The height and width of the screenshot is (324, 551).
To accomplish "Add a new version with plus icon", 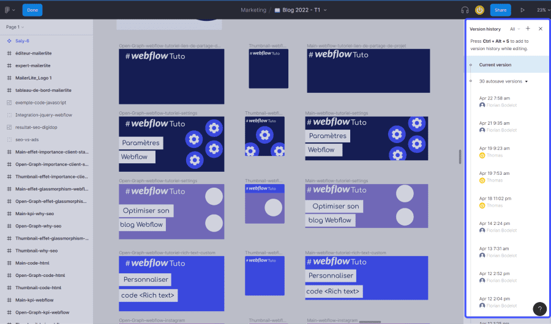I will (x=528, y=29).
